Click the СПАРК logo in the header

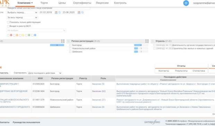(x=5, y=3)
